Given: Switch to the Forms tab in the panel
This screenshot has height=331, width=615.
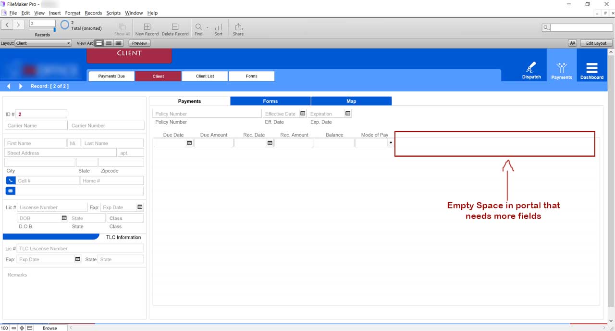Looking at the screenshot, I should click(271, 101).
